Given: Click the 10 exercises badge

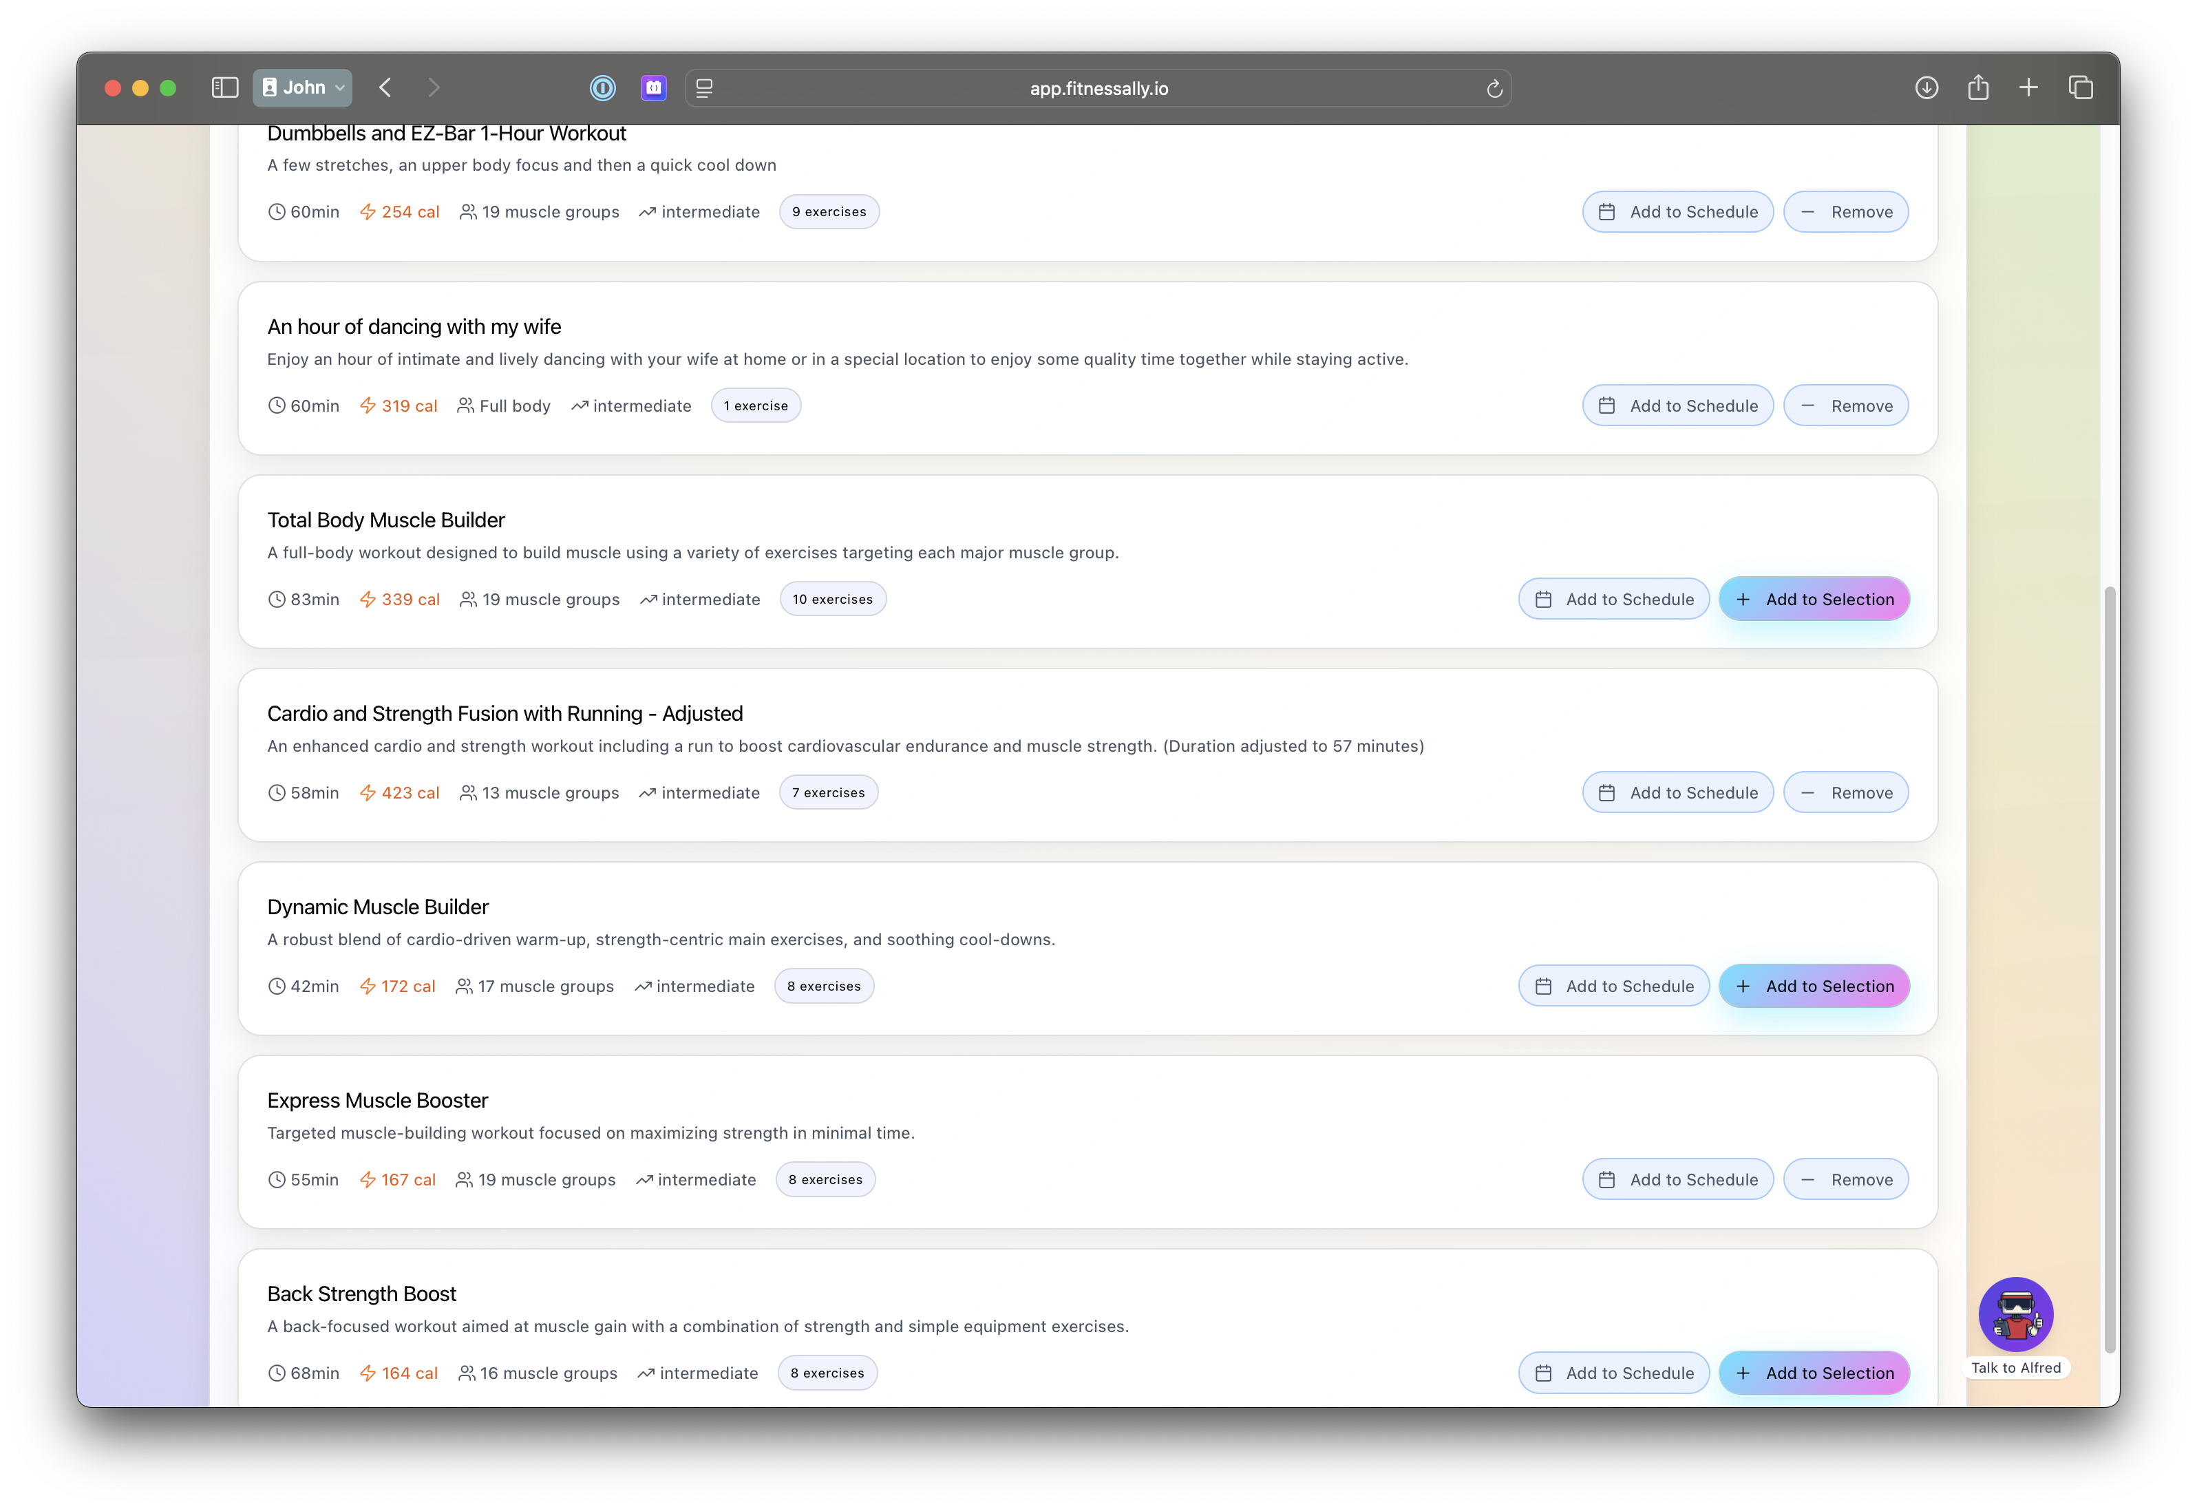Looking at the screenshot, I should point(832,600).
